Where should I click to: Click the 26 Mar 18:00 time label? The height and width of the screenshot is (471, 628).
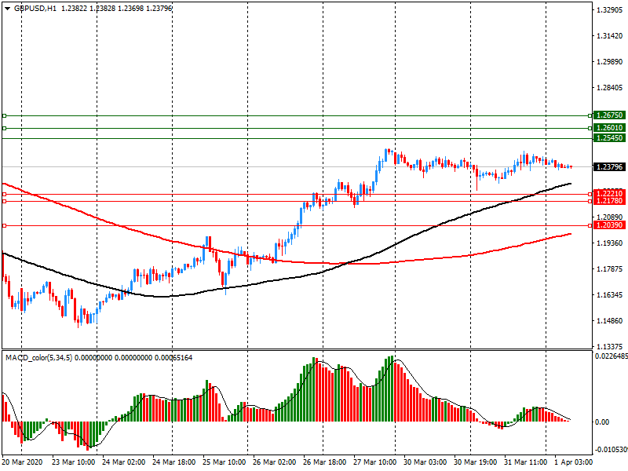(x=324, y=462)
